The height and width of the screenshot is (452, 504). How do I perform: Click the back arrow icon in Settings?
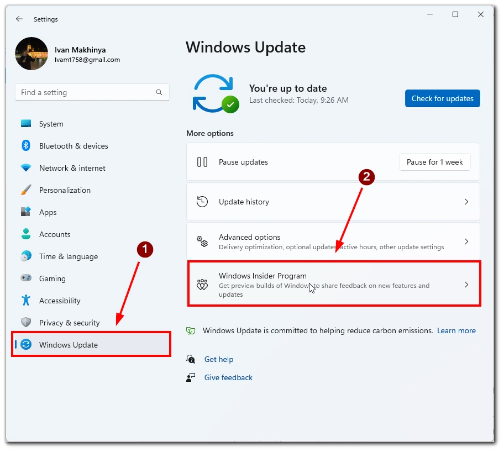[x=19, y=19]
